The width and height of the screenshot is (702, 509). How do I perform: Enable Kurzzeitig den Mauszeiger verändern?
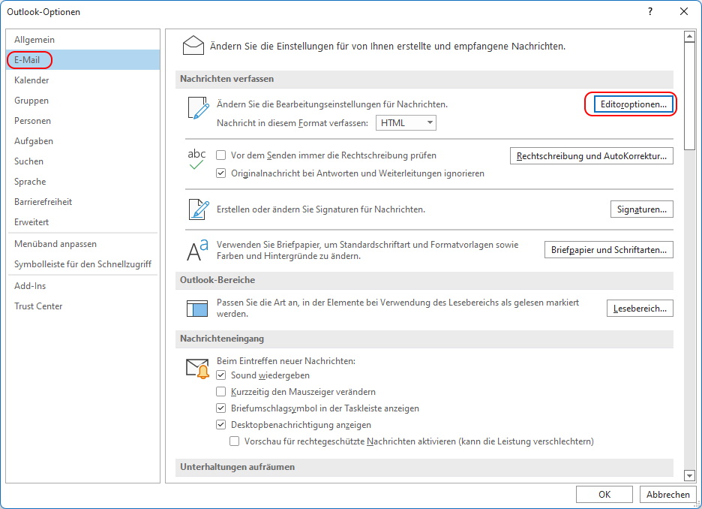[220, 392]
